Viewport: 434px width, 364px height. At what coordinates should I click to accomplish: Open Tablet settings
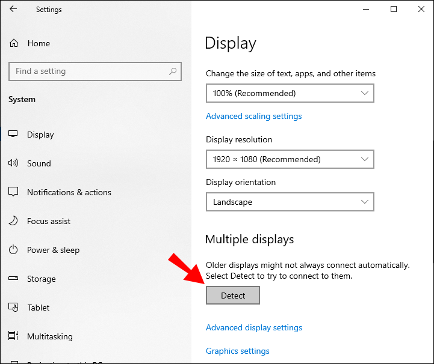point(38,308)
